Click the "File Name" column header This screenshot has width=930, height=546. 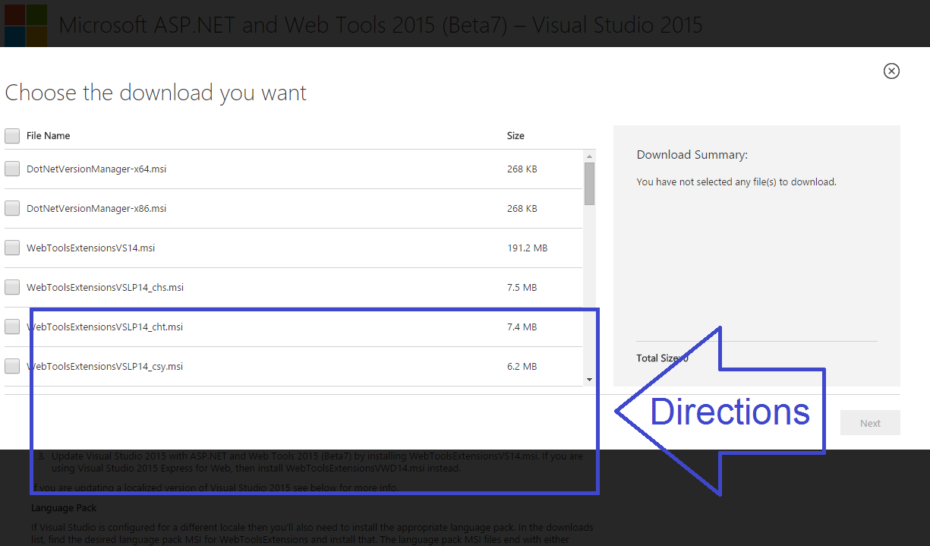pos(48,136)
